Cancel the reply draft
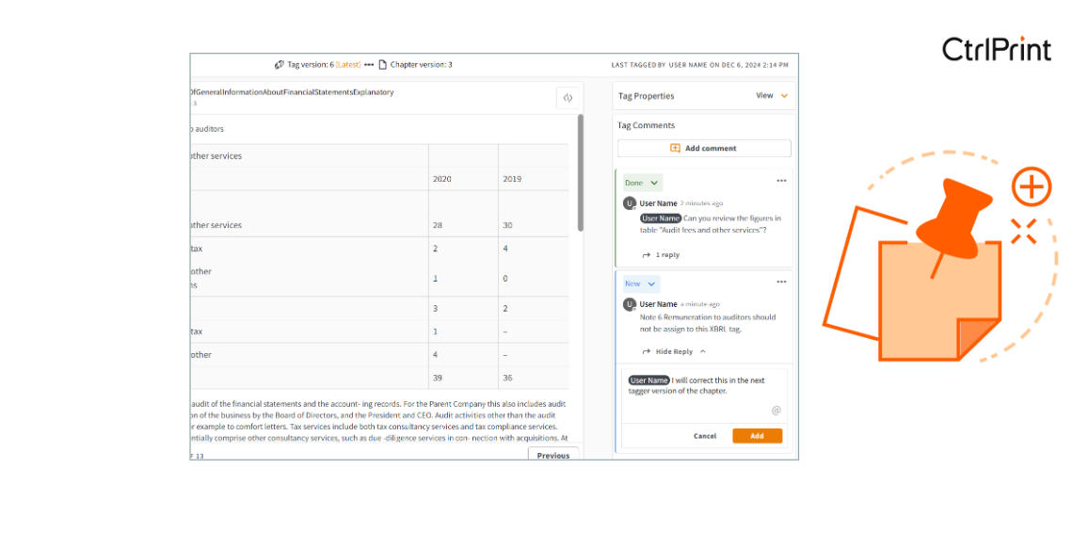 tap(705, 436)
